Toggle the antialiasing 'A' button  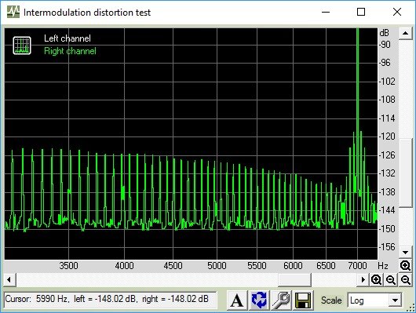point(237,300)
